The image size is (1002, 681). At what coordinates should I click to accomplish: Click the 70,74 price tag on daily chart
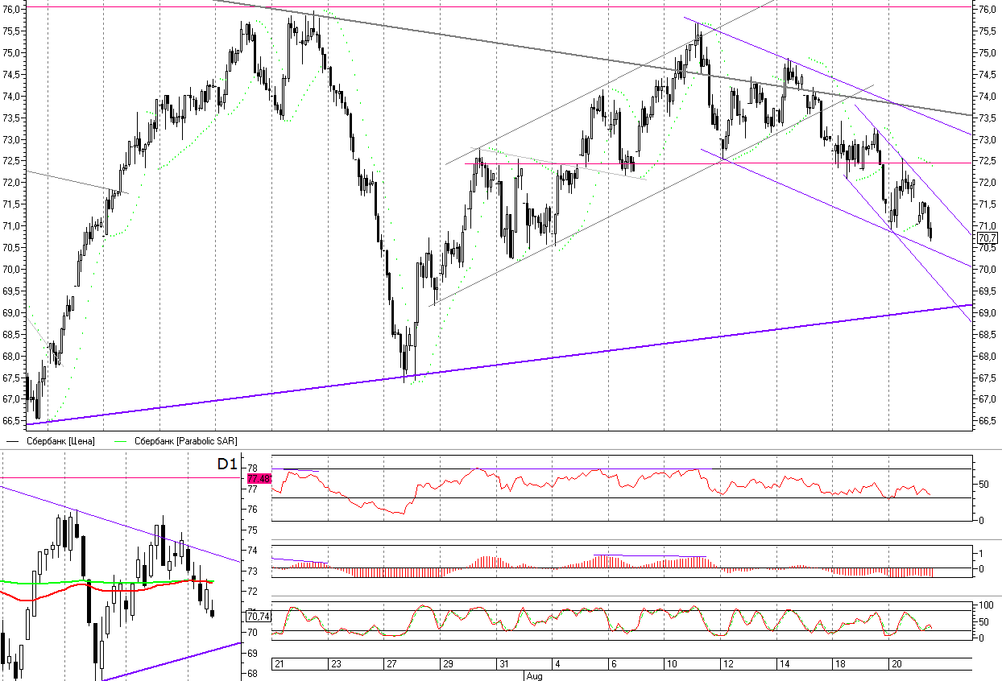click(258, 616)
